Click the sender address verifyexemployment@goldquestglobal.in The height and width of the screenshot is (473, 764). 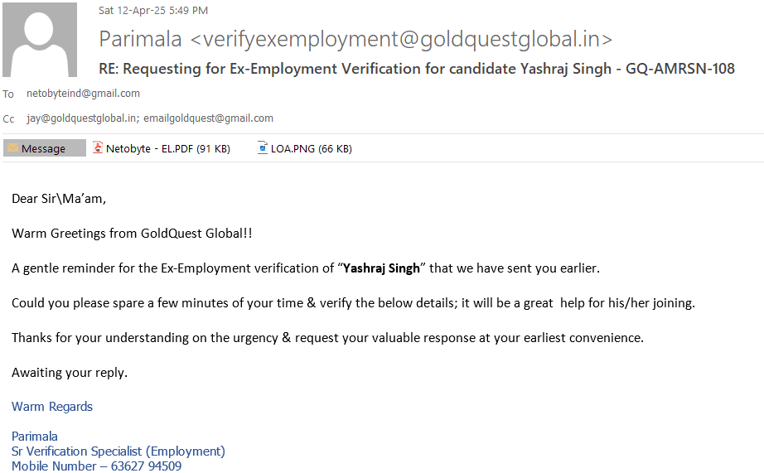click(402, 39)
